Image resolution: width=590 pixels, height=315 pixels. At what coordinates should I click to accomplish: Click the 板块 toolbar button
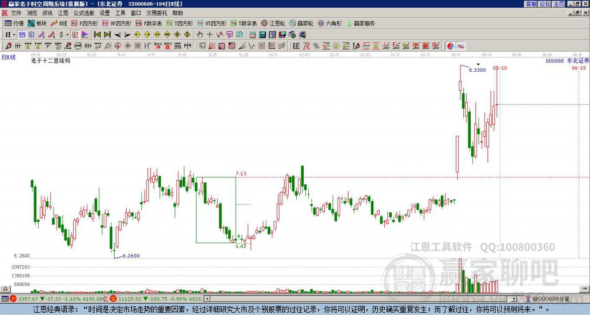[37, 23]
